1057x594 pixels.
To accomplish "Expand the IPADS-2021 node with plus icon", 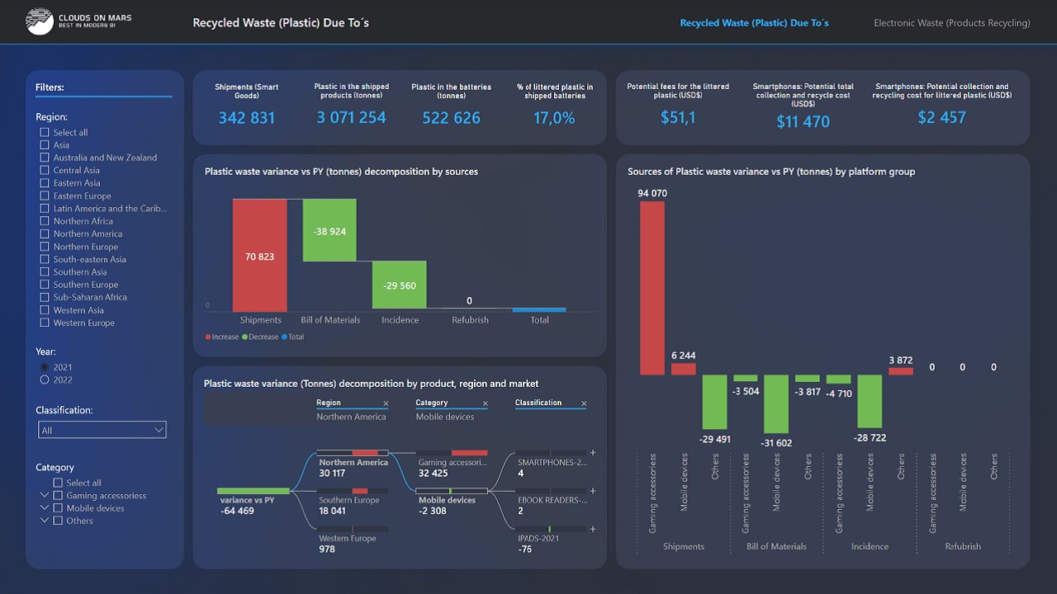I will (x=592, y=529).
